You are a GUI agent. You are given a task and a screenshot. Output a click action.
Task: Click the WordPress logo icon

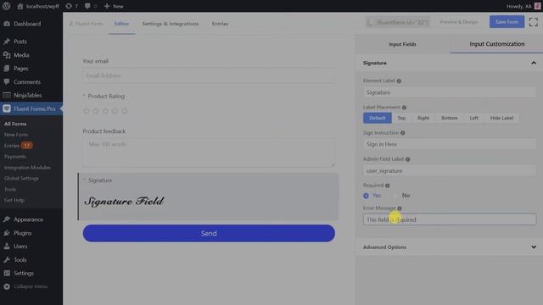[7, 6]
